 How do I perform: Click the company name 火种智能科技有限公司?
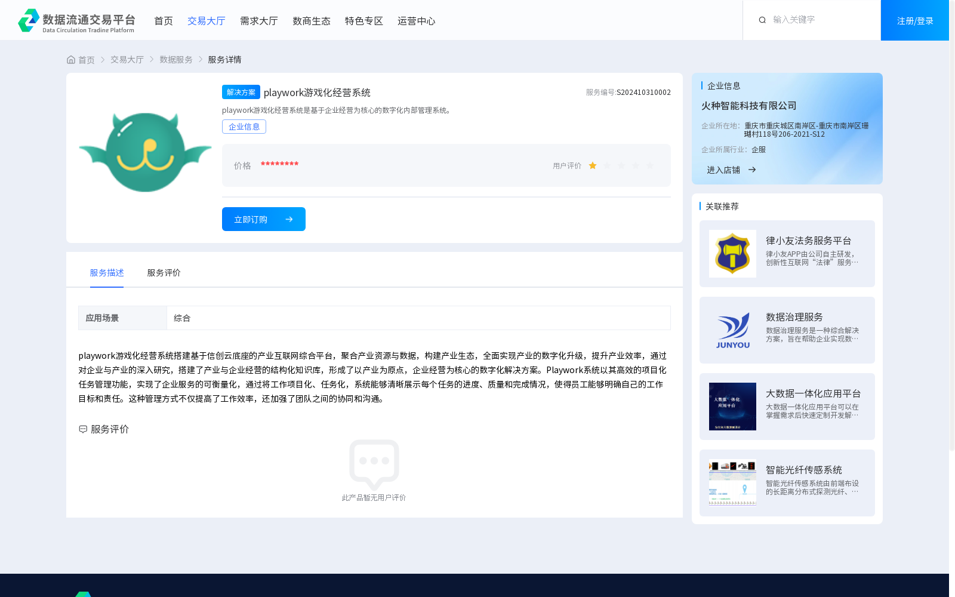tap(749, 106)
